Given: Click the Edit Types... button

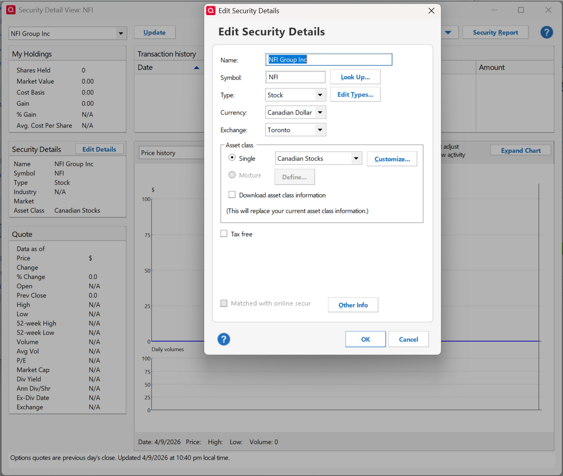Looking at the screenshot, I should tap(355, 95).
